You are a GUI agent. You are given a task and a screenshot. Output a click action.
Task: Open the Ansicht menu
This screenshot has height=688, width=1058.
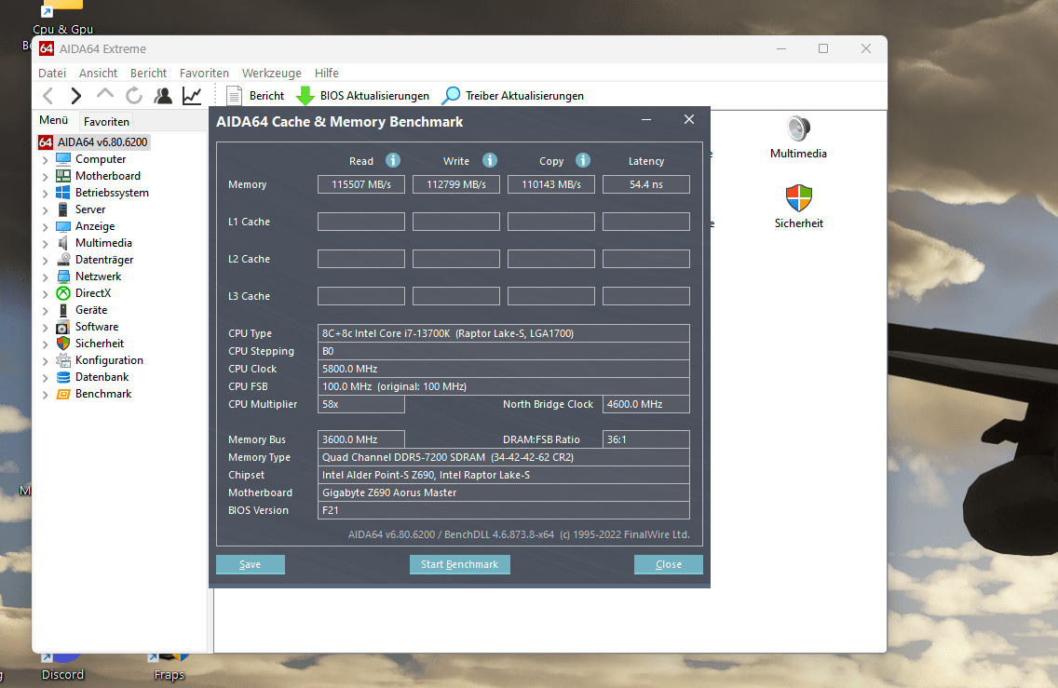98,73
